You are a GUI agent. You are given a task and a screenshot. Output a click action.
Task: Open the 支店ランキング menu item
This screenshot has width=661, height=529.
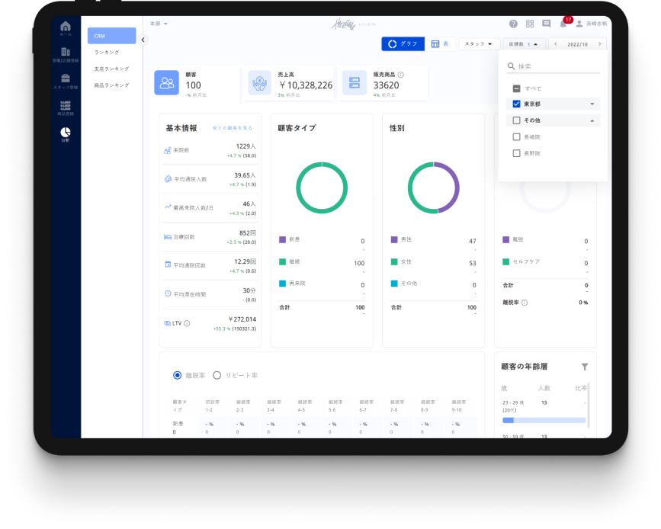pos(112,69)
